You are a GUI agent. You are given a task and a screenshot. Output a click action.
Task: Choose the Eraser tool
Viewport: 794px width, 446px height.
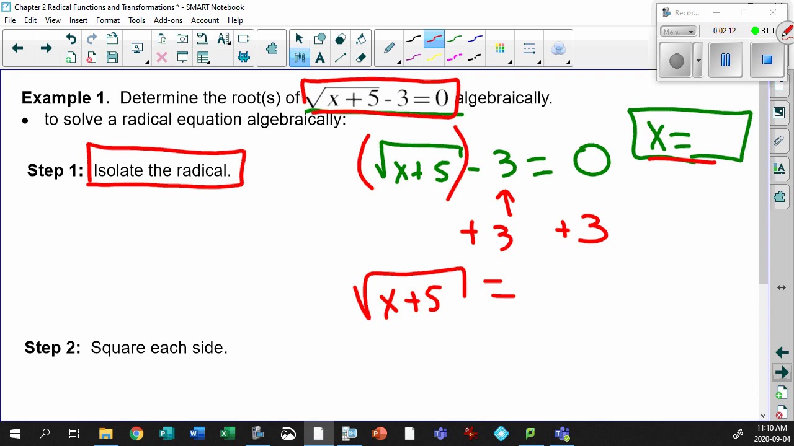pos(360,58)
